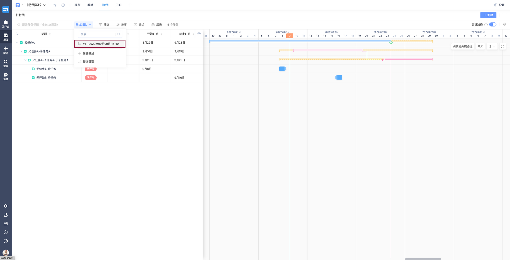Collapse the 父任务A tree row
The image size is (510, 260).
(x=17, y=43)
